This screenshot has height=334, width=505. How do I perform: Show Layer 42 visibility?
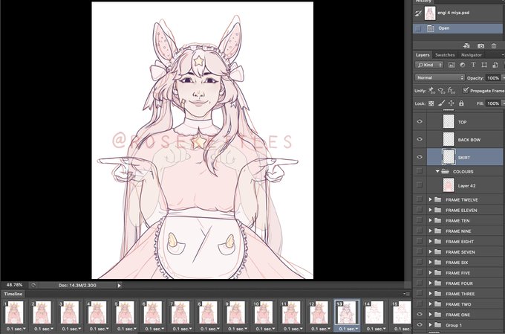(x=420, y=185)
